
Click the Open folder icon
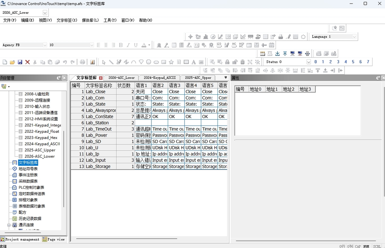click(13, 62)
